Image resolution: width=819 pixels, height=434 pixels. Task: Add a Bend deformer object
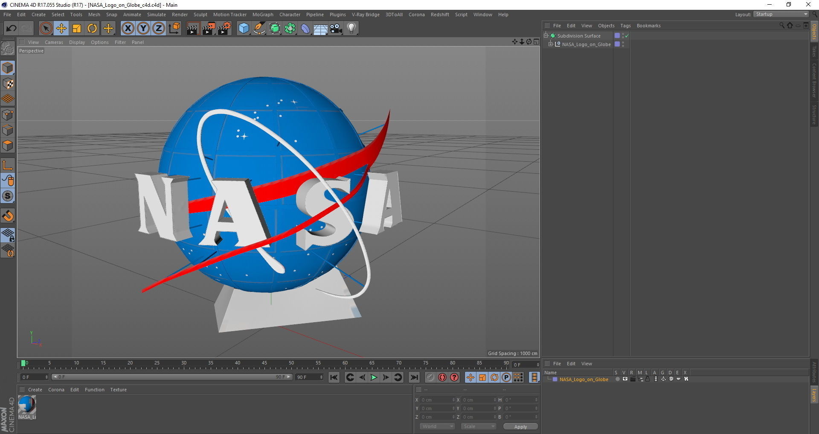point(305,29)
